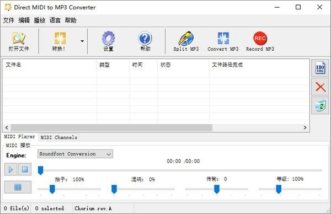Open the 文件 menu
This screenshot has width=331, height=214.
pyautogui.click(x=9, y=20)
